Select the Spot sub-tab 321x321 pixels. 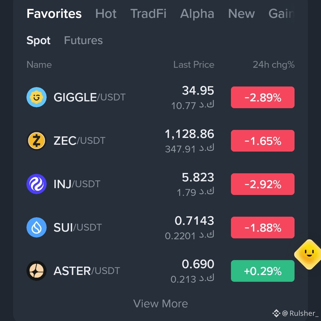(38, 40)
